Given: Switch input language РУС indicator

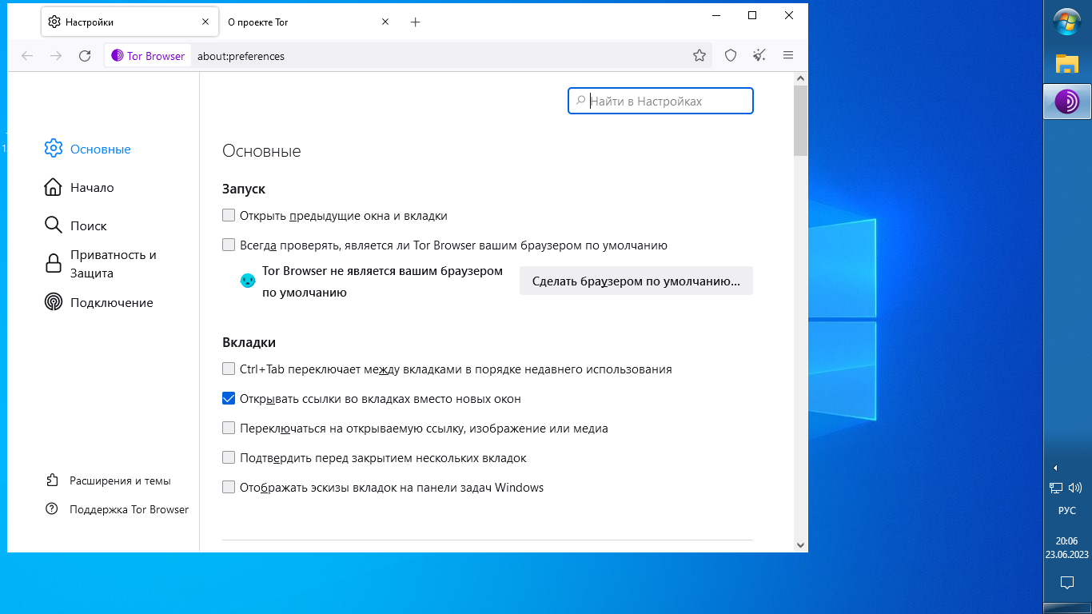Looking at the screenshot, I should tap(1067, 510).
